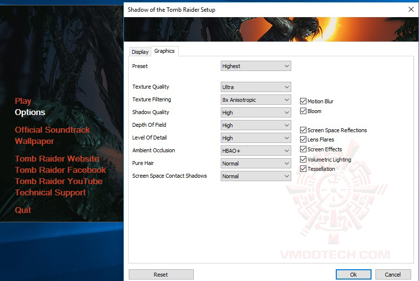Click the Screen Space Contact Shadows label
Screen dimensions: 419x281
pos(169,176)
